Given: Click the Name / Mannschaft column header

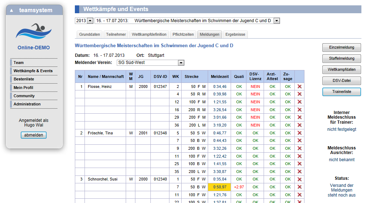Looking at the screenshot, I should click(x=105, y=76).
